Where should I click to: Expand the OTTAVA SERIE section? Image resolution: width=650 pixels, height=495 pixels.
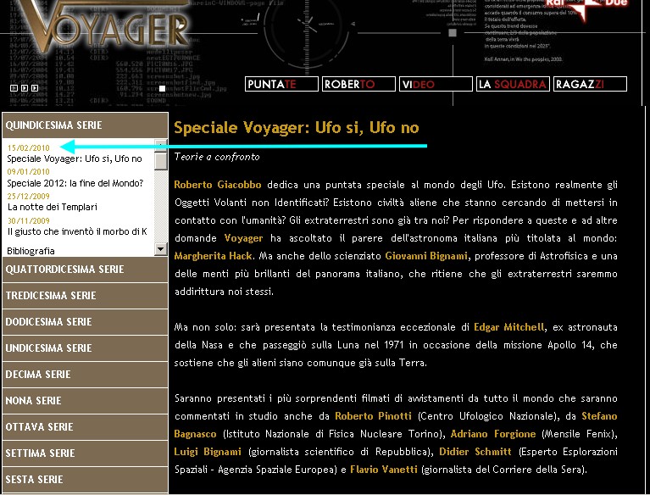[85, 427]
